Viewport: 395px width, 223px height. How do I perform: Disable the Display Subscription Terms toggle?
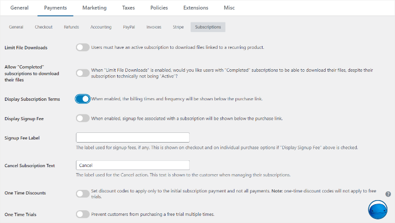83,99
